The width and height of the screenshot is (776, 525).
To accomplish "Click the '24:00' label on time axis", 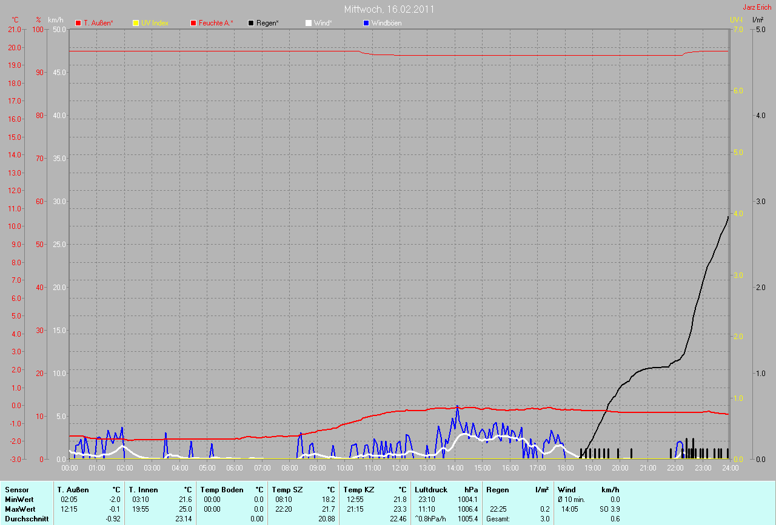I will (730, 468).
